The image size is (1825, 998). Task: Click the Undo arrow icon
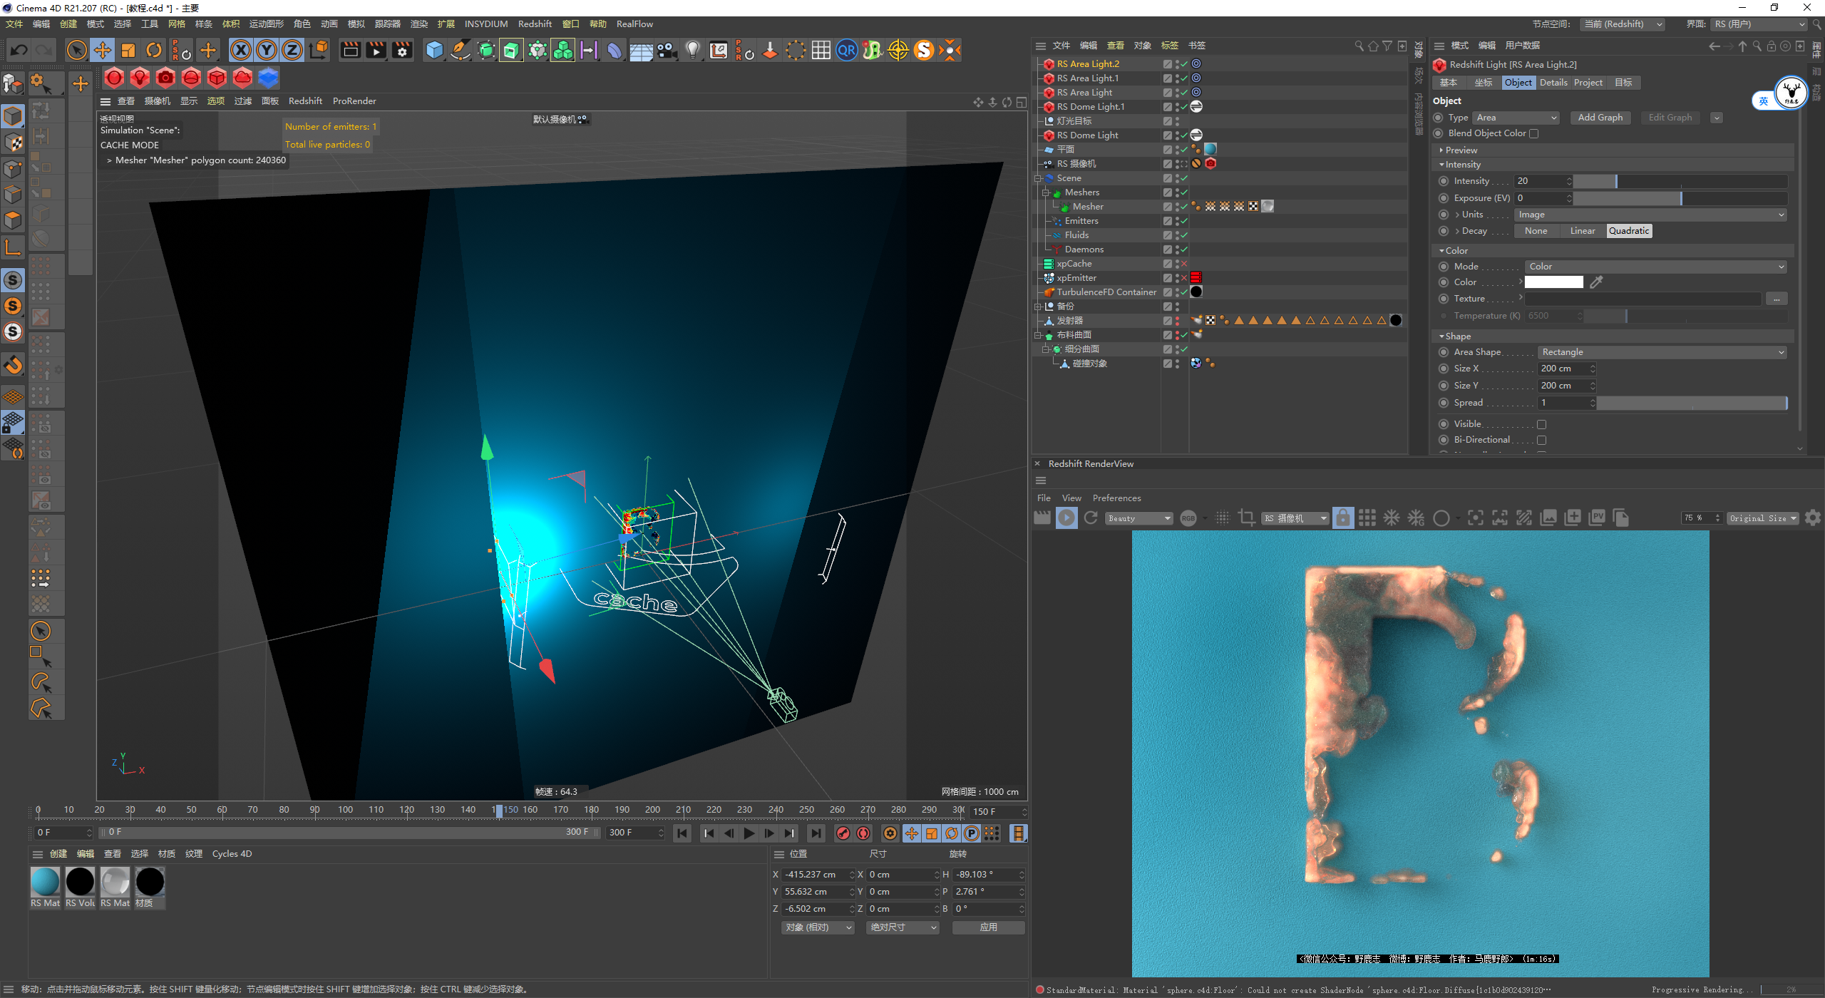coord(19,50)
